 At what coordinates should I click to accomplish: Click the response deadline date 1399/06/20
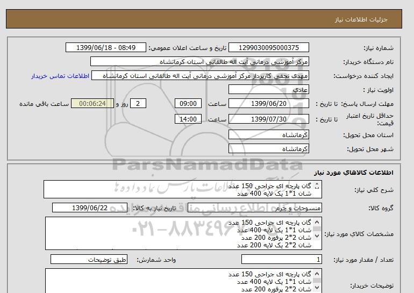tap(268, 103)
